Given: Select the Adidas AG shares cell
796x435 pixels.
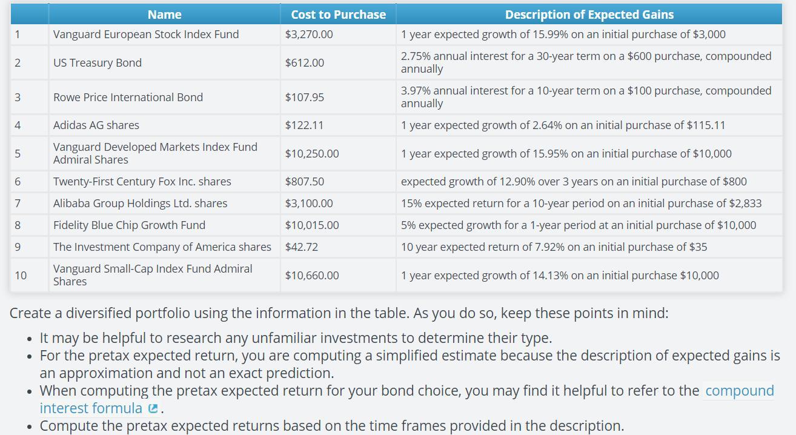Looking at the screenshot, I should point(96,125).
